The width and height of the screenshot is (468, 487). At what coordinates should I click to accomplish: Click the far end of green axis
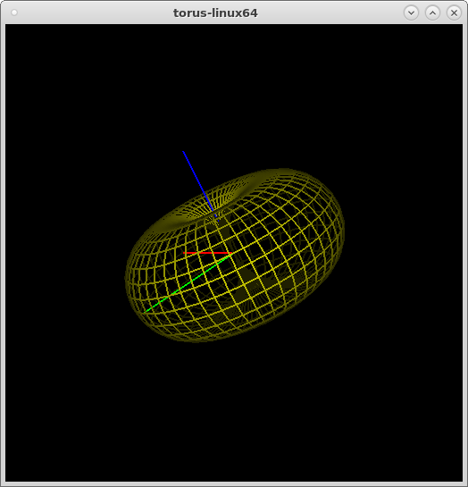tap(146, 311)
